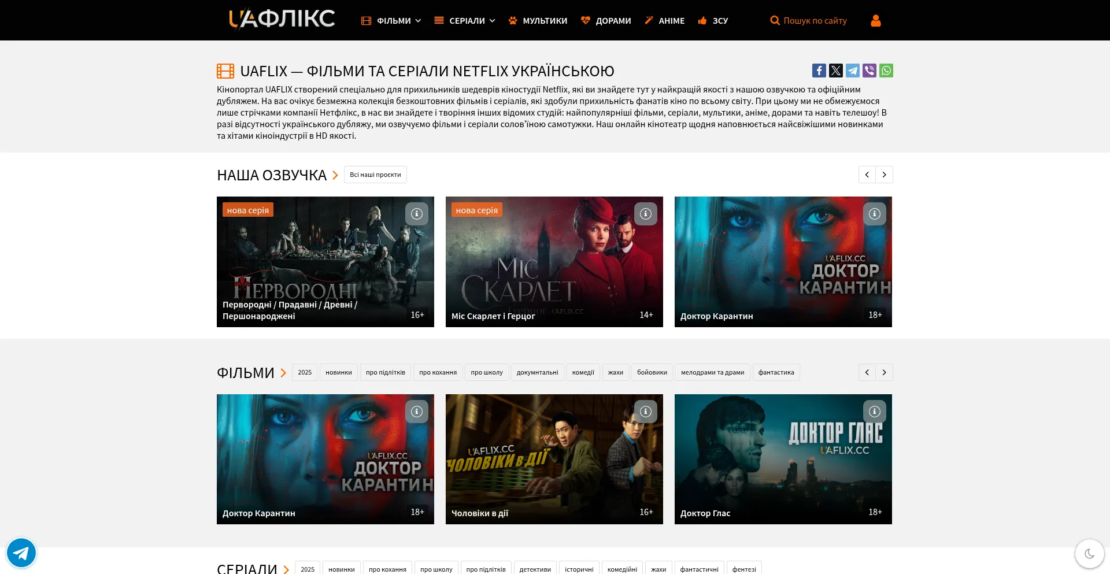The image size is (1110, 574).
Task: Share page via Telegram share icon
Action: 853,71
